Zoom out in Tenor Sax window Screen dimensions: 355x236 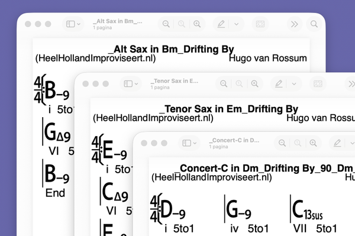coord(224,84)
